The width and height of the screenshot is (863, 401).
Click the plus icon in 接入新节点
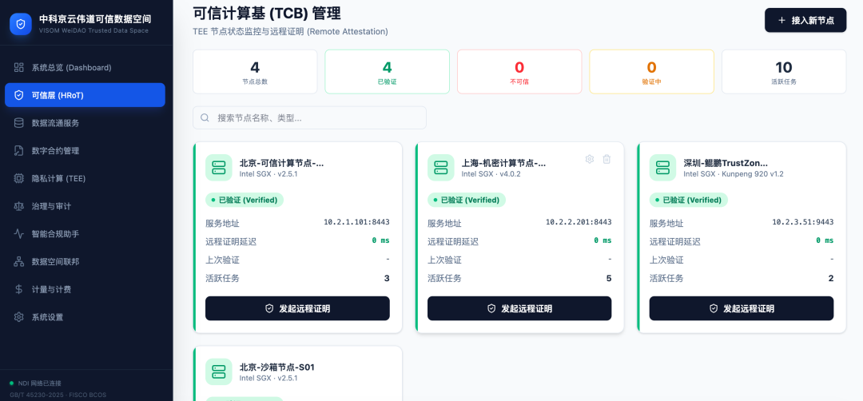pos(781,20)
